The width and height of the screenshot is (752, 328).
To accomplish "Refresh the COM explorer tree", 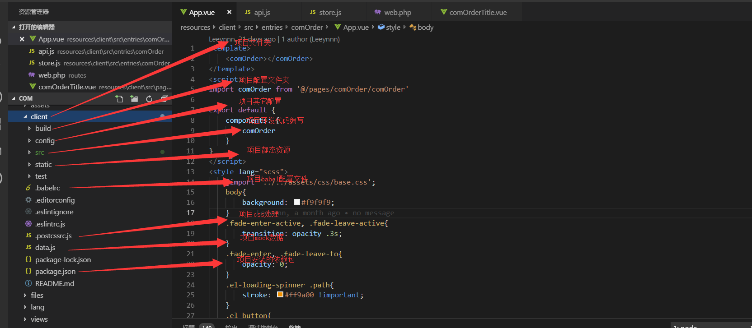I will pyautogui.click(x=149, y=98).
